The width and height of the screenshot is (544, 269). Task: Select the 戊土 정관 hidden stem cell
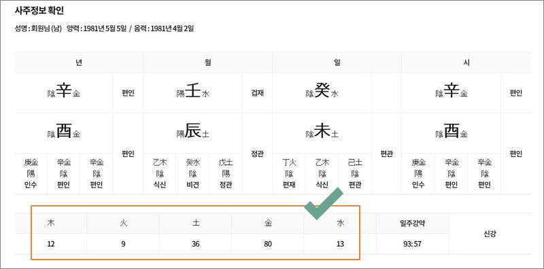226,174
